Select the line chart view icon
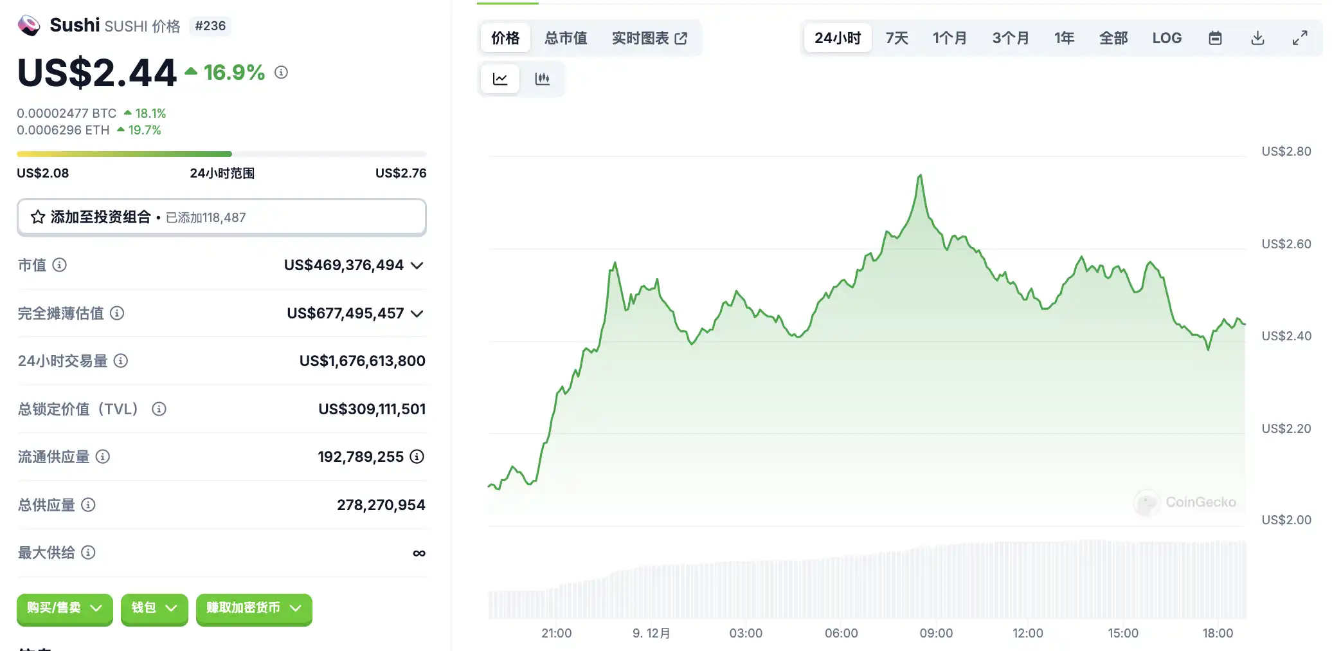 (500, 79)
